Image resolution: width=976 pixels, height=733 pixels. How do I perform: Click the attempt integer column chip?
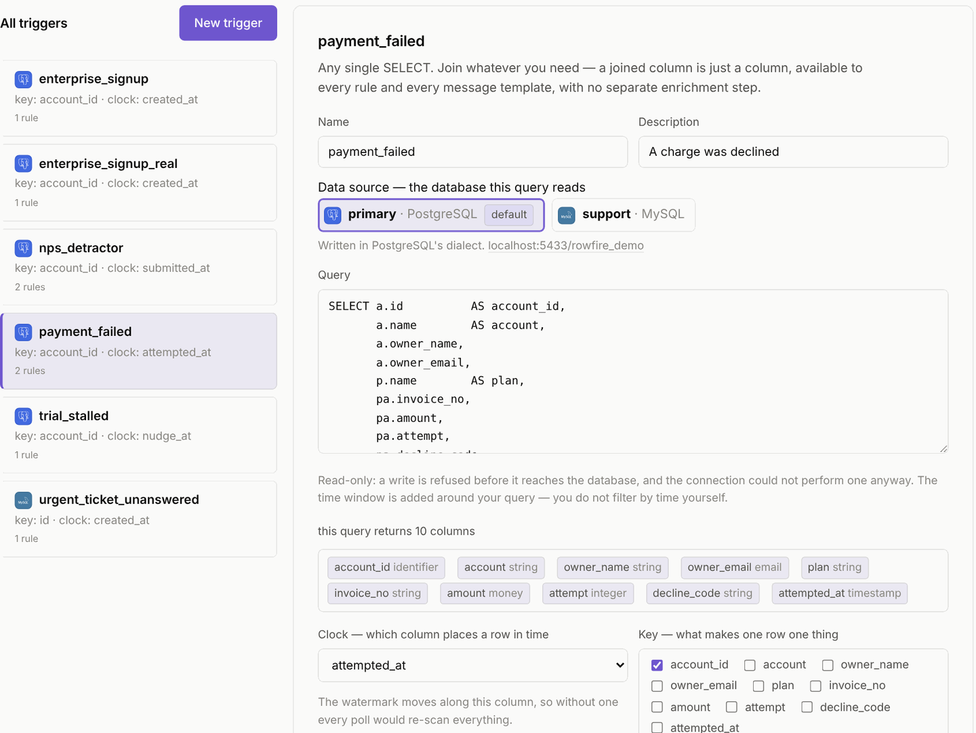pyautogui.click(x=588, y=593)
